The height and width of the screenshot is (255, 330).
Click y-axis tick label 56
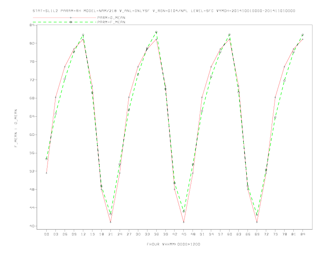(32, 153)
